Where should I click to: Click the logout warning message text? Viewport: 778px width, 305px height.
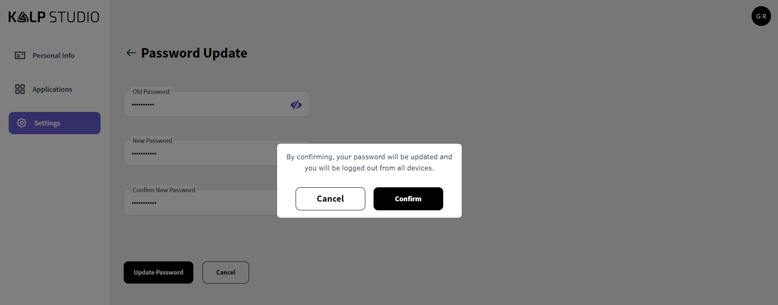tap(369, 163)
